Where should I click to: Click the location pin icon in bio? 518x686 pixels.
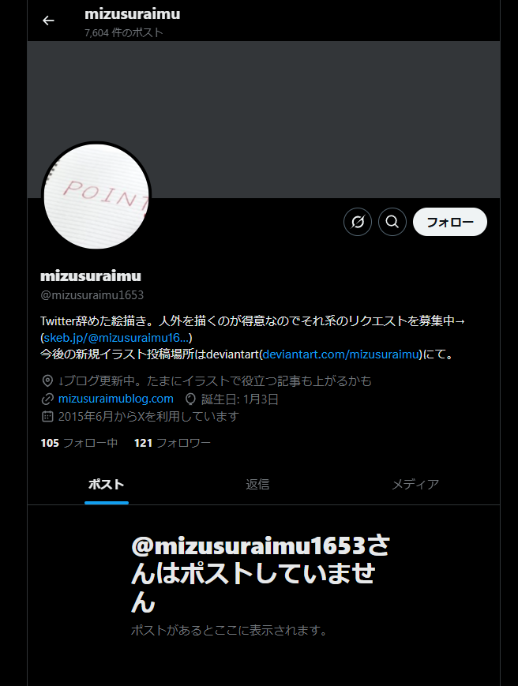[47, 381]
